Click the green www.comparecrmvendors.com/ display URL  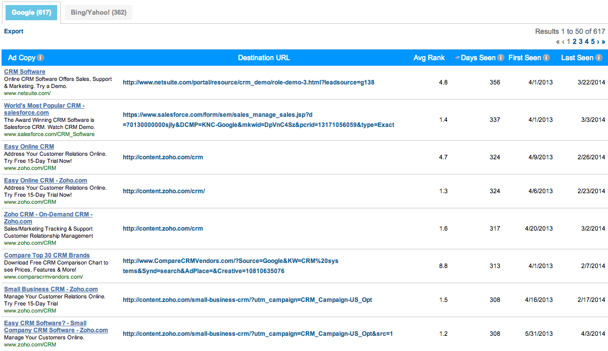(x=43, y=277)
